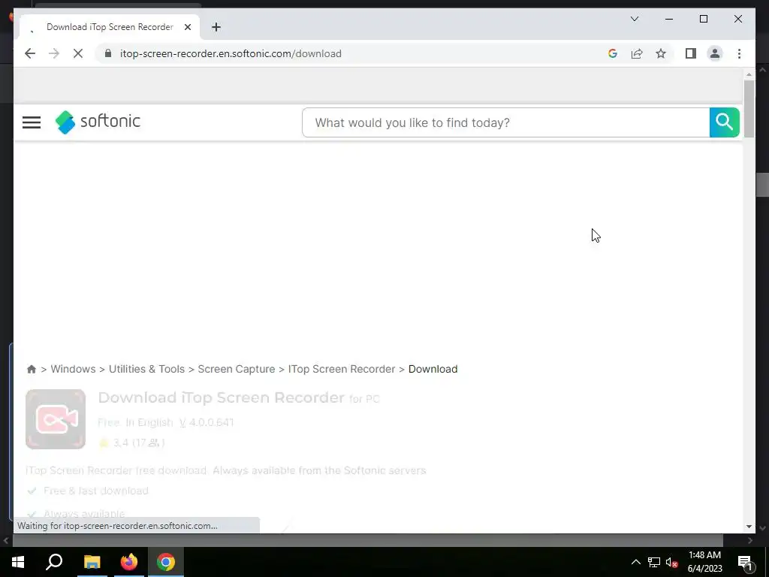Open the iTop Screen Recorder breadcrumb link
769x577 pixels.
point(342,369)
